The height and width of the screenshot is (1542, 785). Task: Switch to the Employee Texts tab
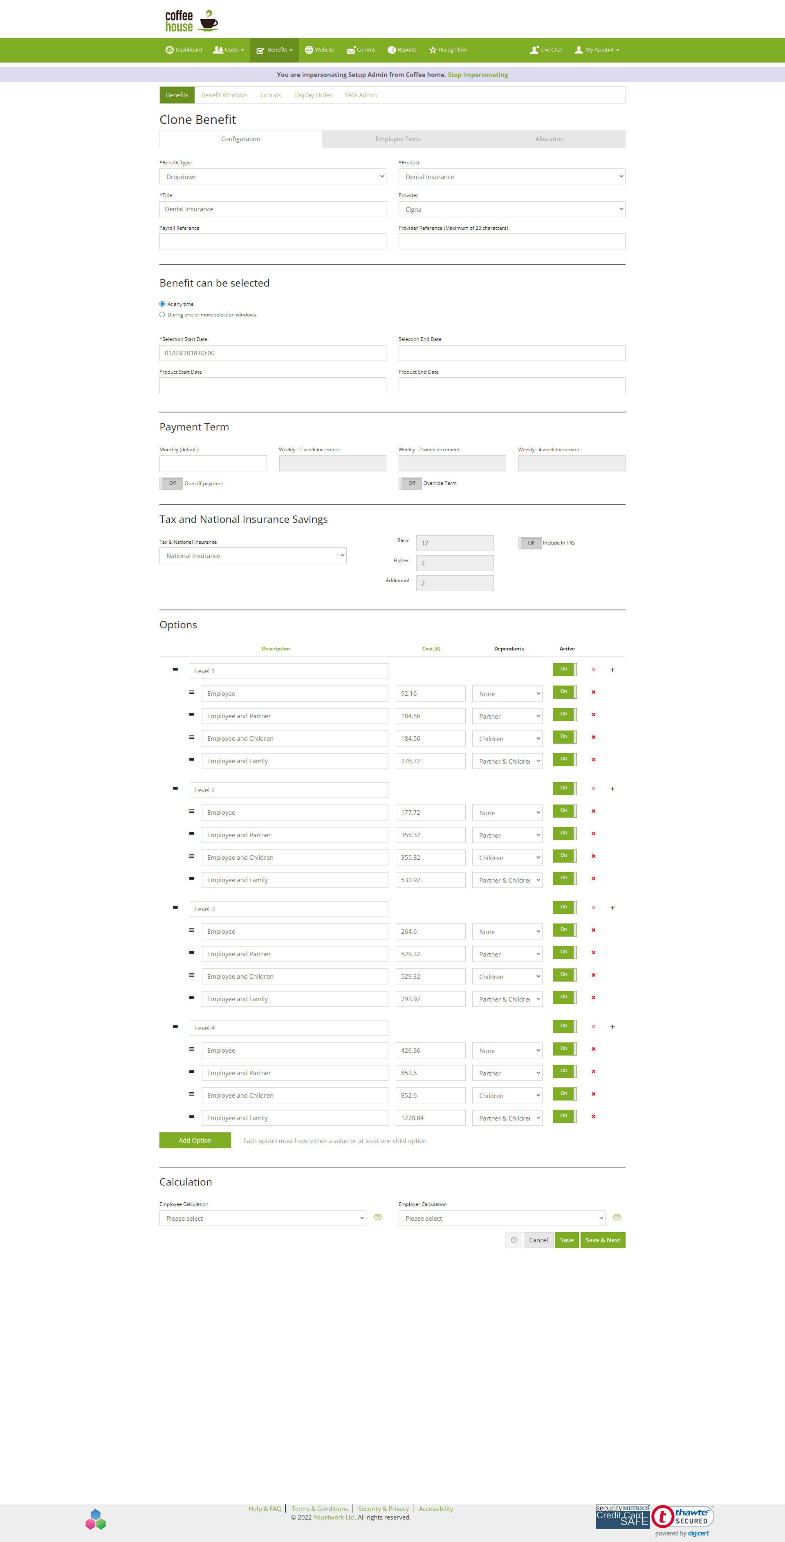click(397, 139)
